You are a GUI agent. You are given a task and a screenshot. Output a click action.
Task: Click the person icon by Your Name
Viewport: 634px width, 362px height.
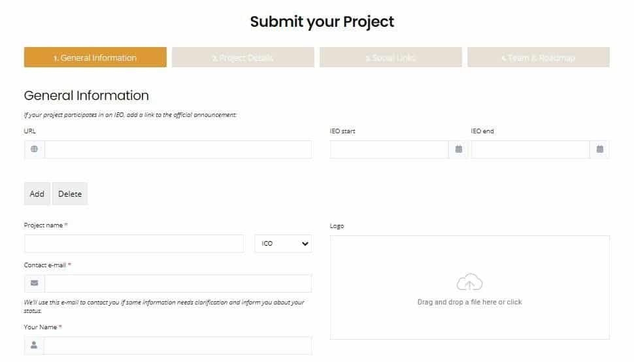(34, 345)
